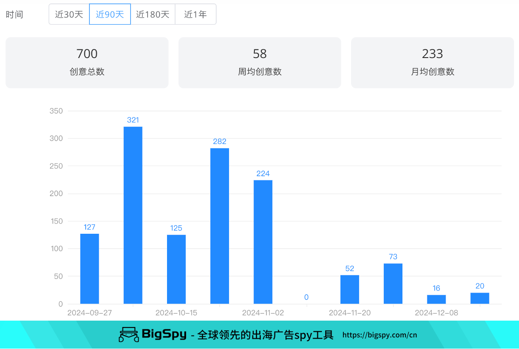This screenshot has height=349, width=519.
Task: Click the BigSpy logo icon
Action: (x=128, y=335)
